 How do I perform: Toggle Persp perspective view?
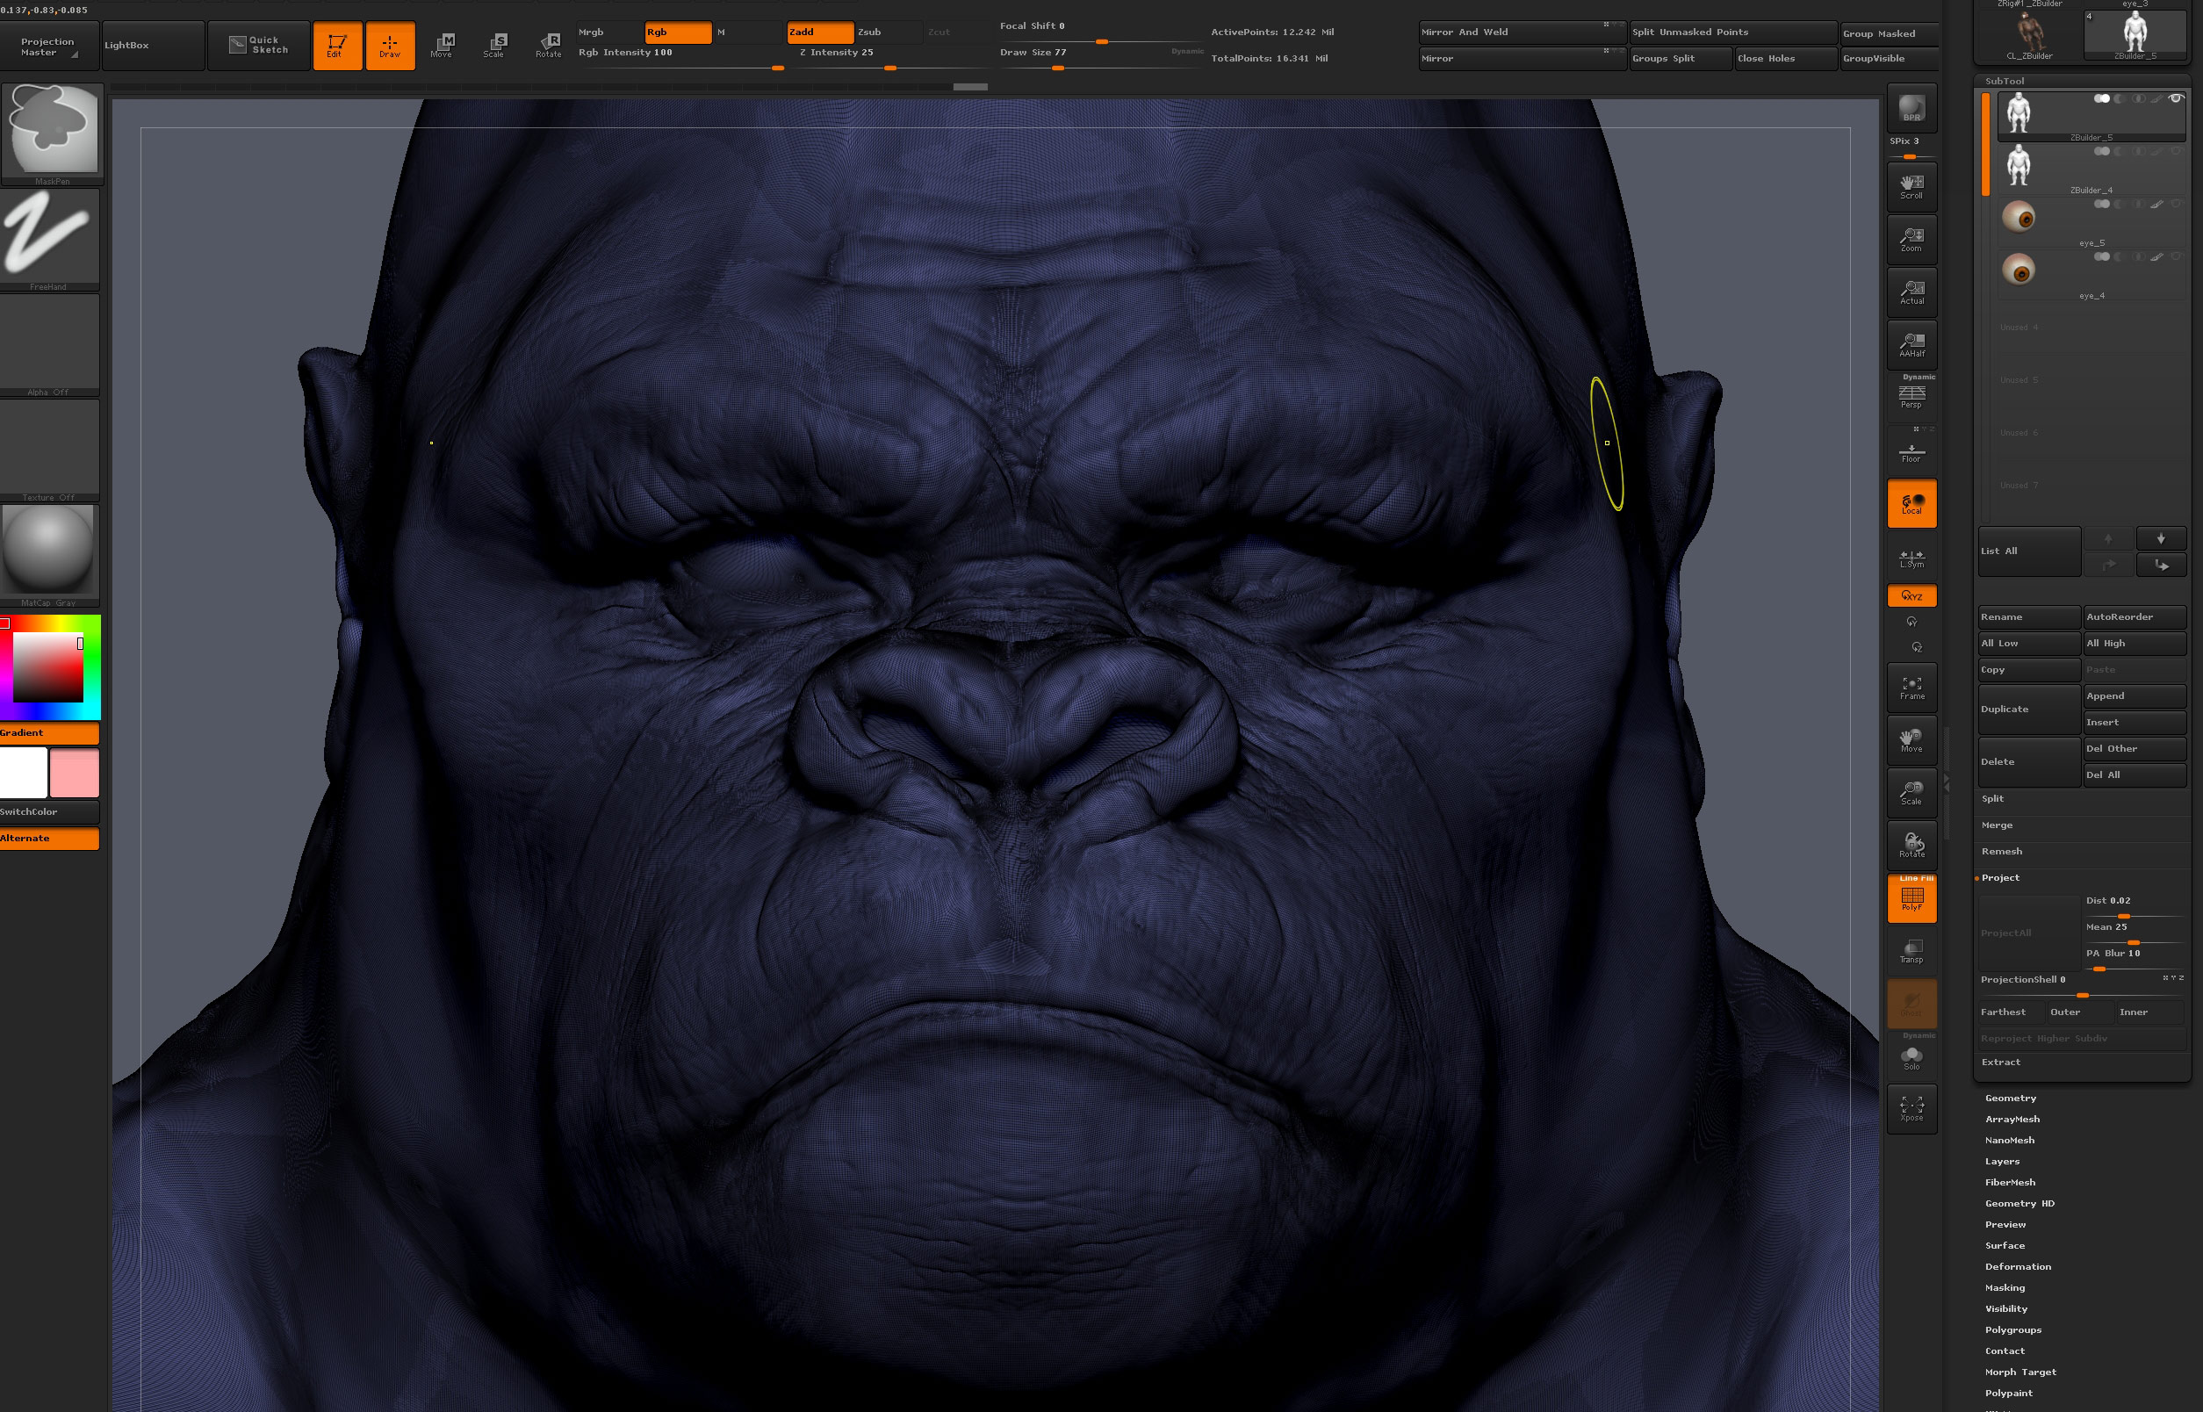pyautogui.click(x=1911, y=397)
